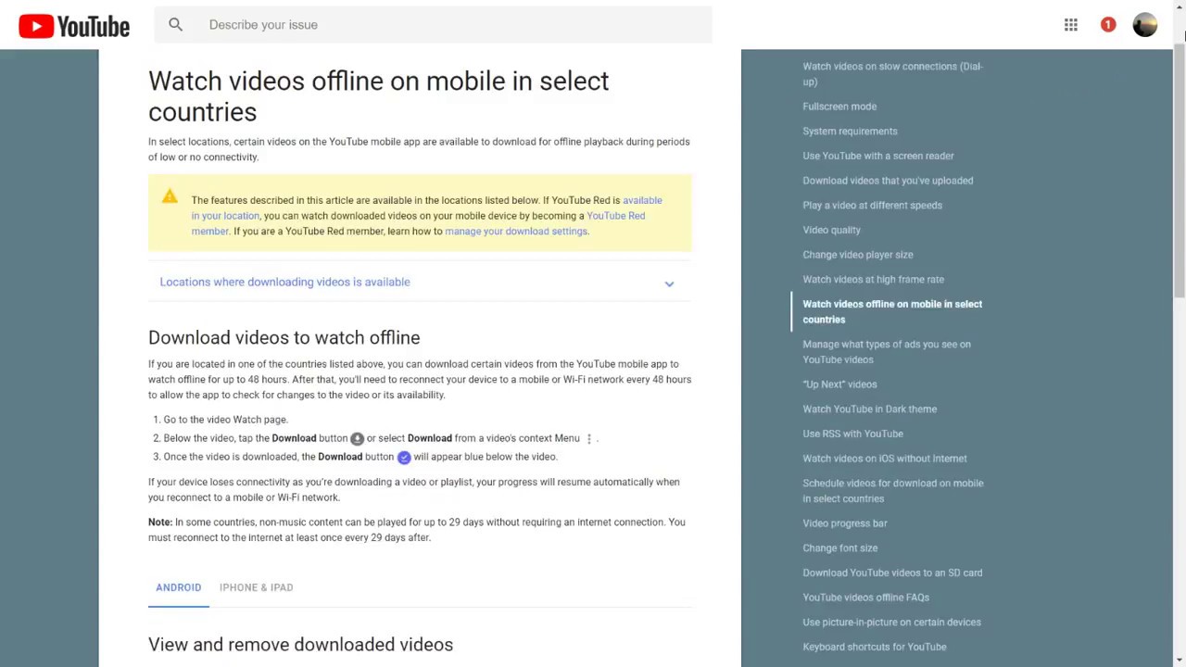The height and width of the screenshot is (667, 1186).
Task: Open Use picture-in-picture on certain devices
Action: (891, 623)
